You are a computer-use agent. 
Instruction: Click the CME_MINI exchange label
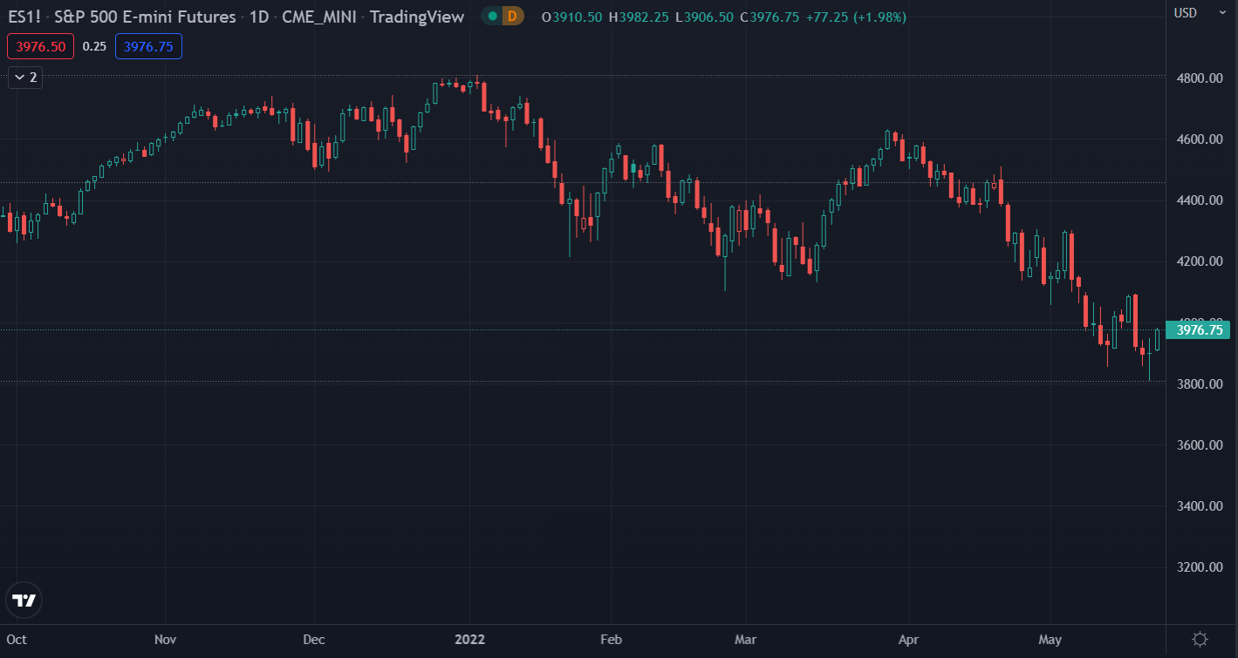coord(319,17)
